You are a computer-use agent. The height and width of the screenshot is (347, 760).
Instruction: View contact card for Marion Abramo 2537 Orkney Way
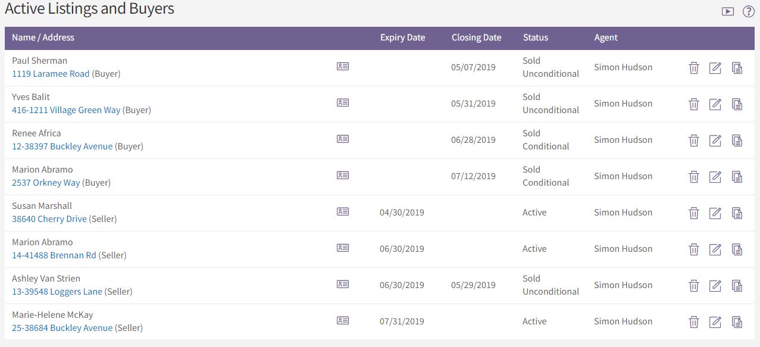click(x=343, y=175)
